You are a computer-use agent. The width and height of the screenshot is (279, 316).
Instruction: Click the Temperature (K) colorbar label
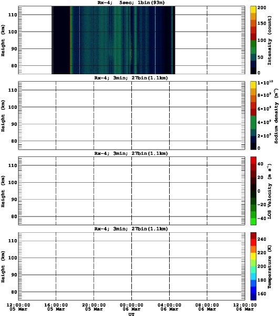point(270,266)
